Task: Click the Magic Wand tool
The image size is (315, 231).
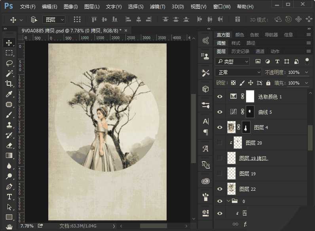Action: pyautogui.click(x=9, y=73)
